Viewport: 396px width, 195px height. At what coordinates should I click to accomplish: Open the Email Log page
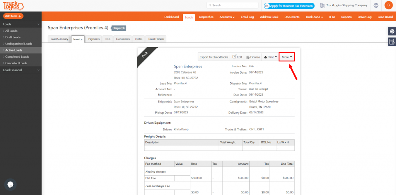[x=247, y=17]
